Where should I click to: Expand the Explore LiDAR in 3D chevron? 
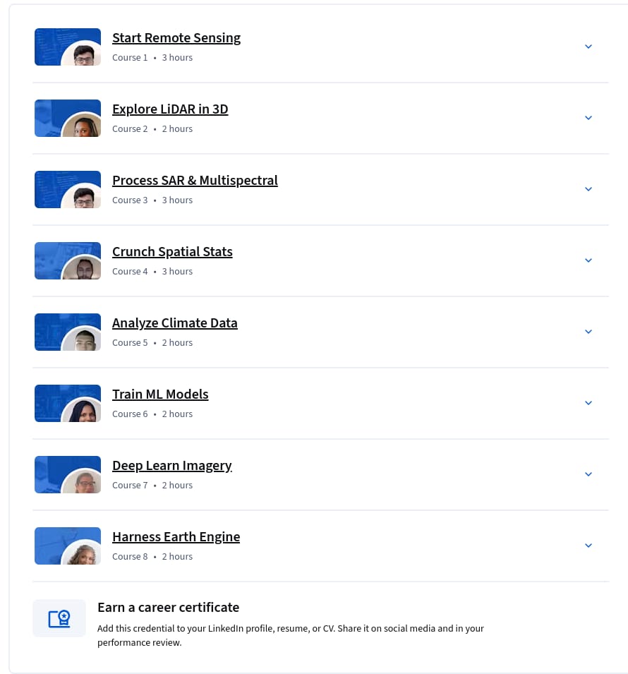[x=588, y=118]
